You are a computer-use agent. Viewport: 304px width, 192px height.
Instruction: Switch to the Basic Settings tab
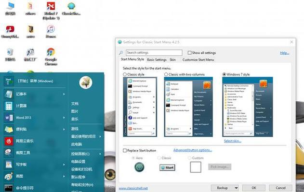157,60
